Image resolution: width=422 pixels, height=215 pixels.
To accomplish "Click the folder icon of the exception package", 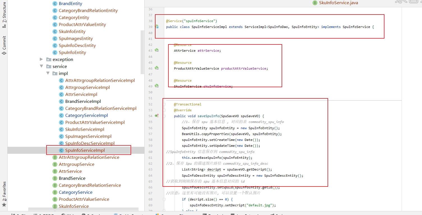I will [x=49, y=60].
